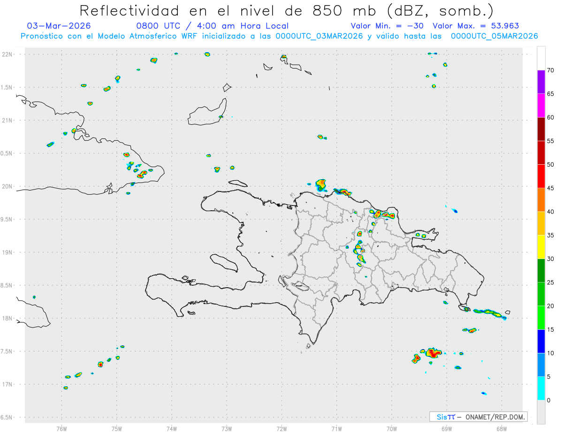The width and height of the screenshot is (563, 435).
Task: Click the '72W' longitude label
Action: pyautogui.click(x=281, y=428)
